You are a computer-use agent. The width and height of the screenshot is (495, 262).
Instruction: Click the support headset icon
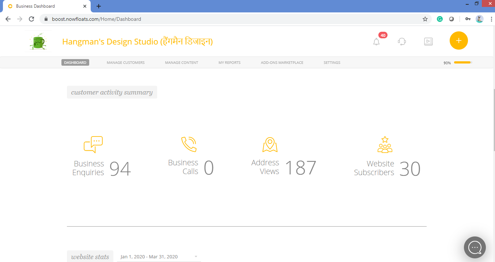click(x=402, y=42)
